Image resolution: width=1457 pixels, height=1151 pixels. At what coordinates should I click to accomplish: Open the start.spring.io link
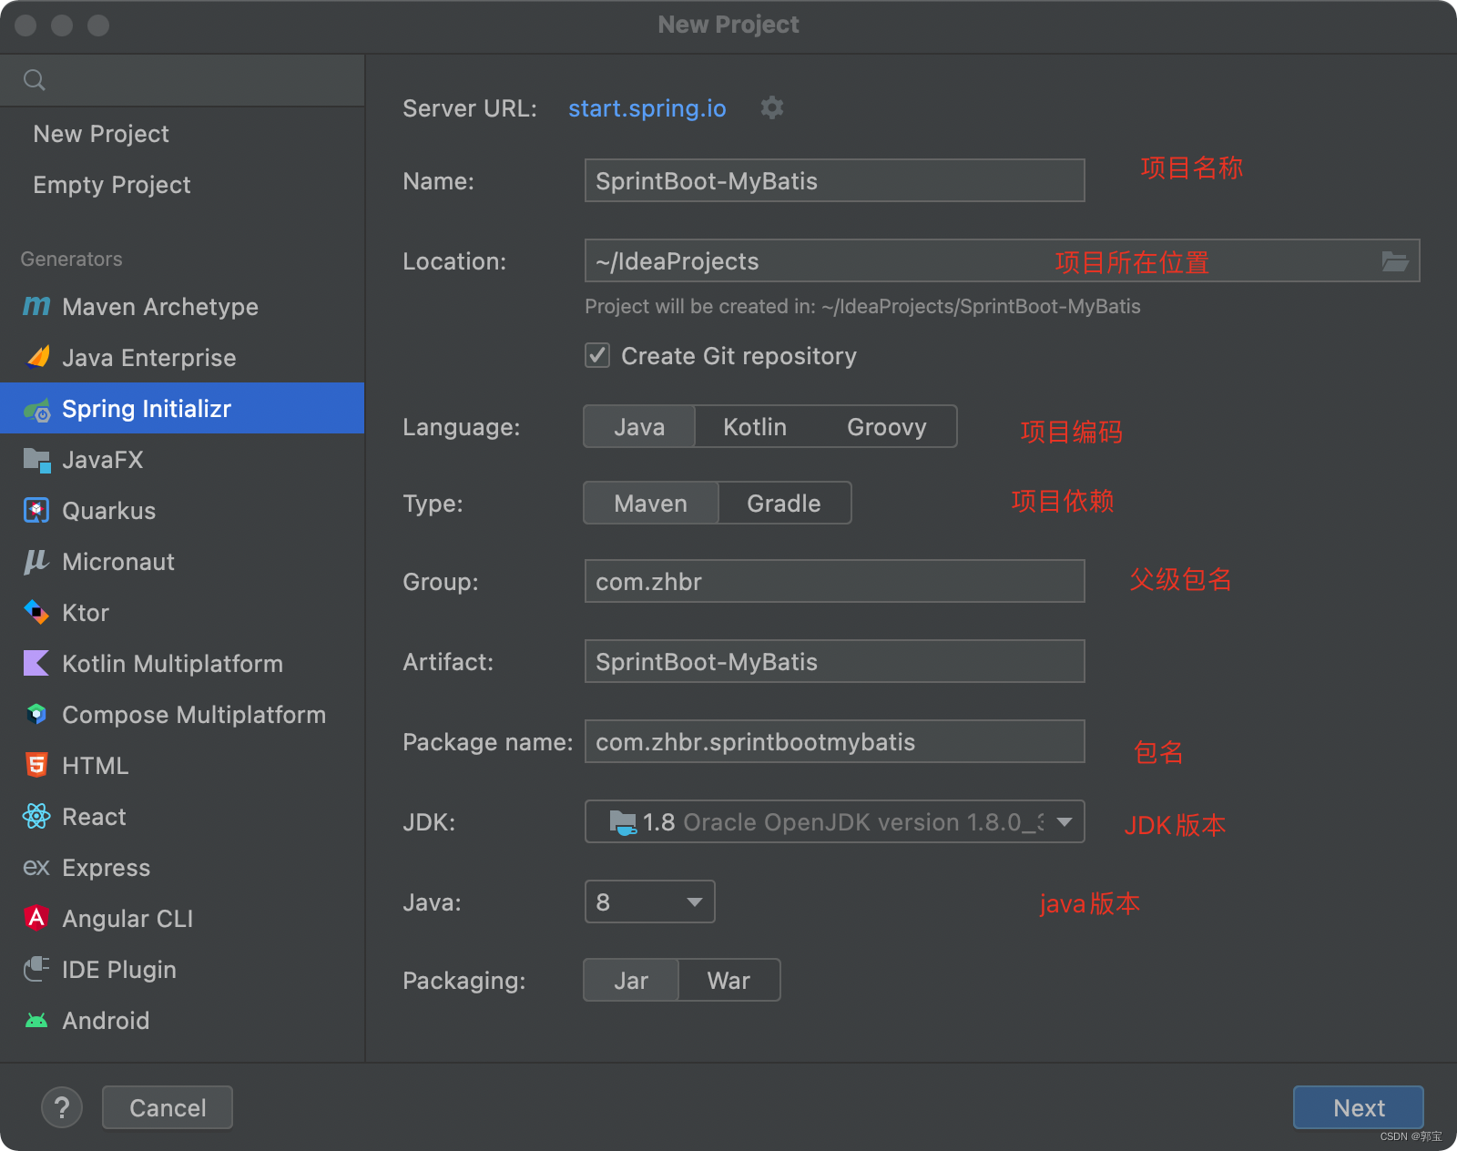[x=647, y=108]
